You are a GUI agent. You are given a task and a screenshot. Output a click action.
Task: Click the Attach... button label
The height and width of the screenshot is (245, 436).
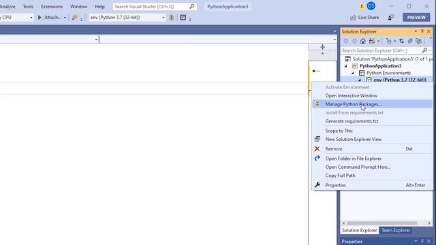pos(53,18)
